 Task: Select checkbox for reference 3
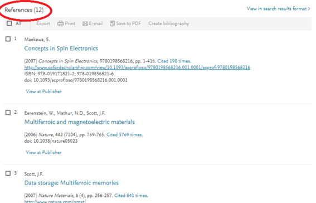coord(8,173)
